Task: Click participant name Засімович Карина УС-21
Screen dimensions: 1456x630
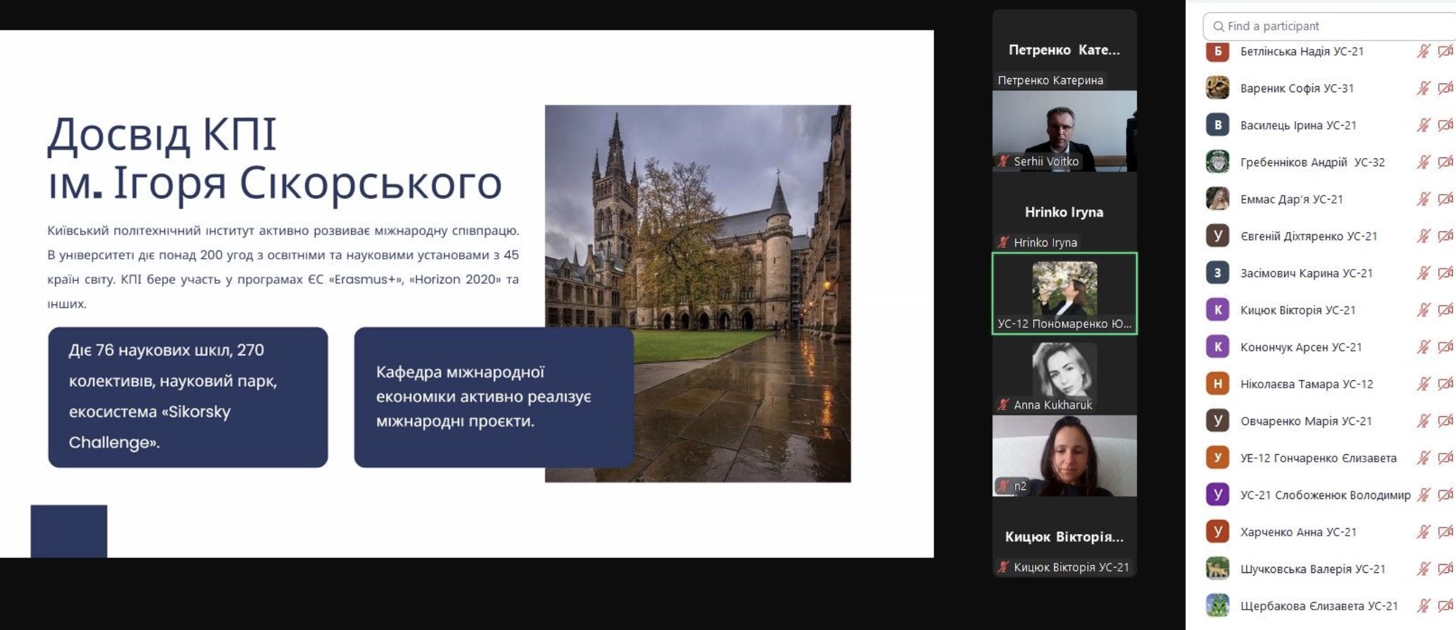Action: 1307,273
